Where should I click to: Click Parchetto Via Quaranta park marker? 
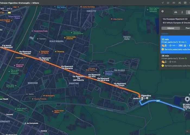tap(71, 33)
